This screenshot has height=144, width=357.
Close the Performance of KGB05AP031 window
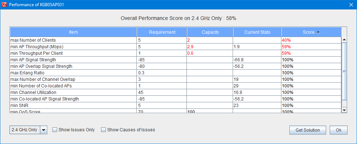(351, 5)
